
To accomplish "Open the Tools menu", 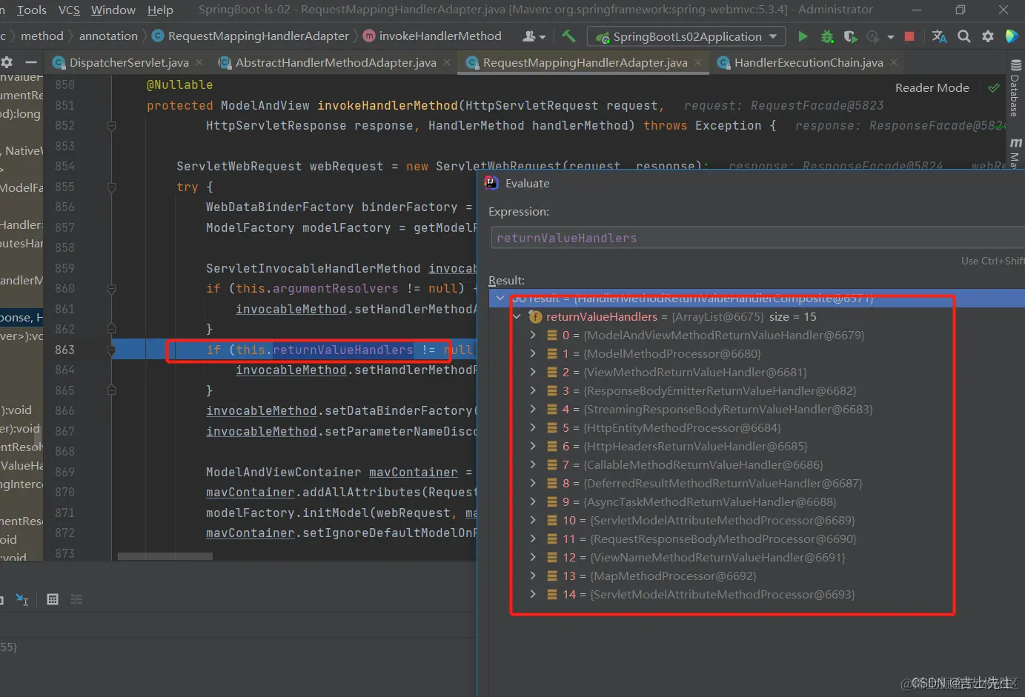I will tap(31, 10).
